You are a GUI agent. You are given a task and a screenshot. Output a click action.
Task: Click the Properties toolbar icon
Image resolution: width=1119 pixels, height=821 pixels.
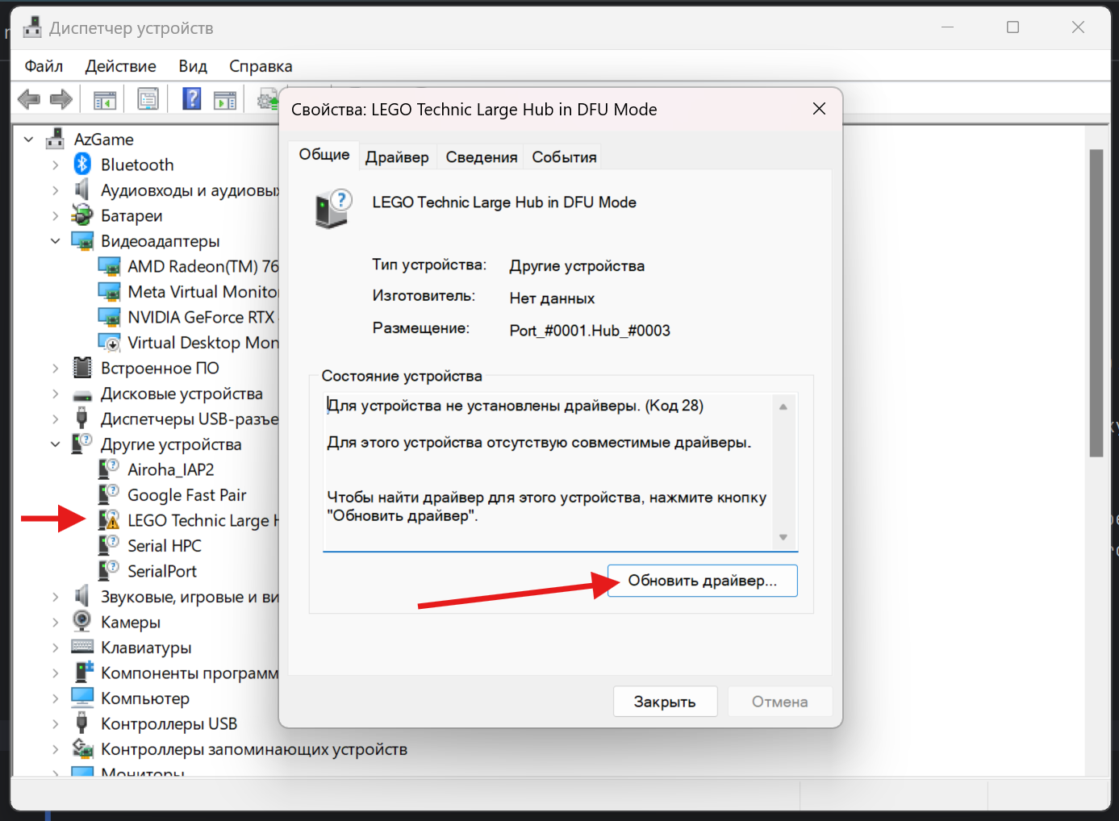pos(148,99)
